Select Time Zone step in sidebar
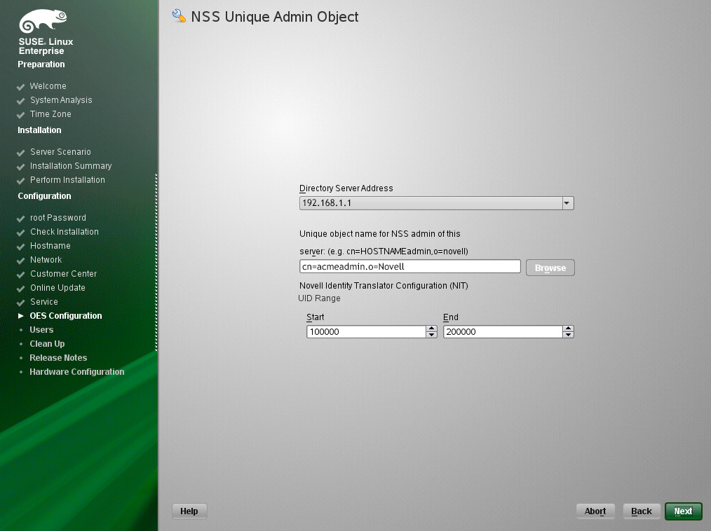Screen dimensions: 711x531 coord(50,114)
